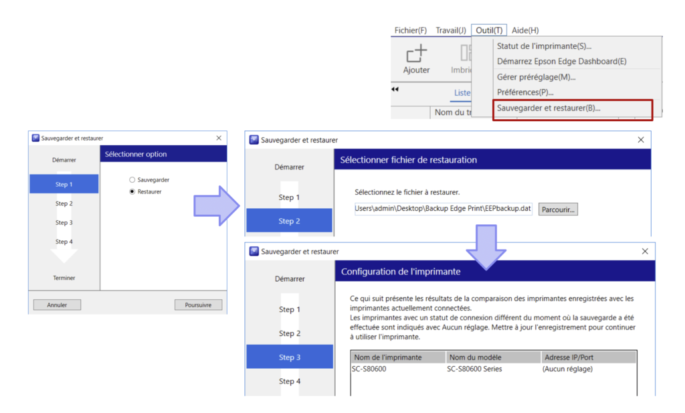Collapse panel with double-arrow icon
This screenshot has width=685, height=413.
(x=395, y=90)
